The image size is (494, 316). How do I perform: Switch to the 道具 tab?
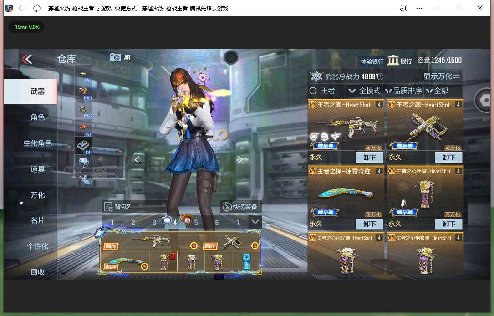37,169
